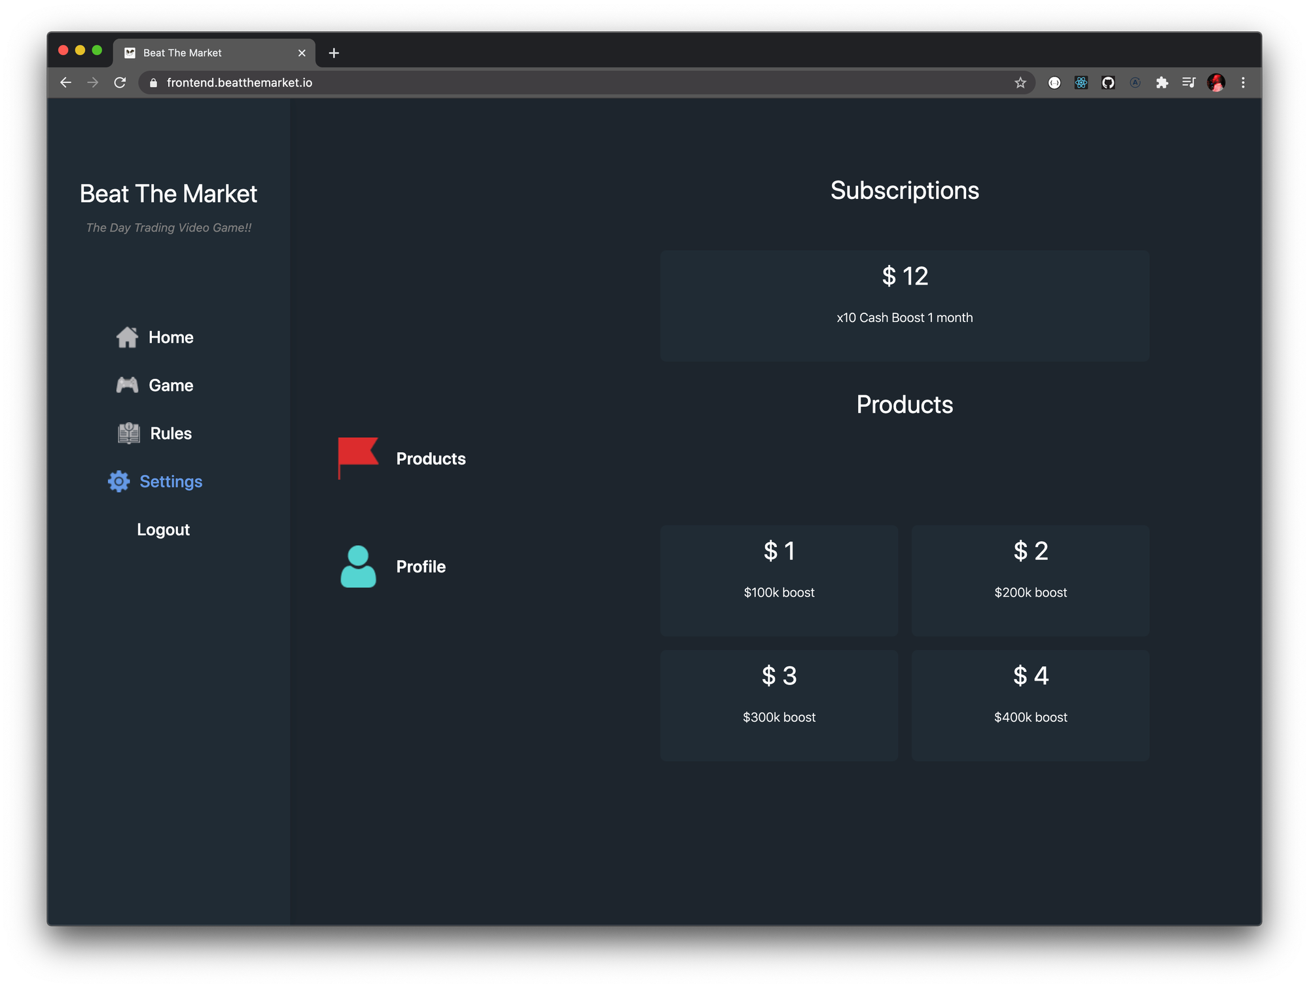The width and height of the screenshot is (1309, 988).
Task: Click the Home house icon in sidebar
Action: [x=127, y=337]
